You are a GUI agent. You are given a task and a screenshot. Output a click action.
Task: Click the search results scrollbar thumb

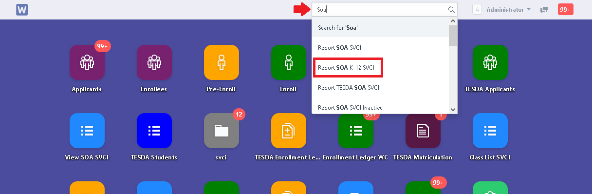[453, 36]
